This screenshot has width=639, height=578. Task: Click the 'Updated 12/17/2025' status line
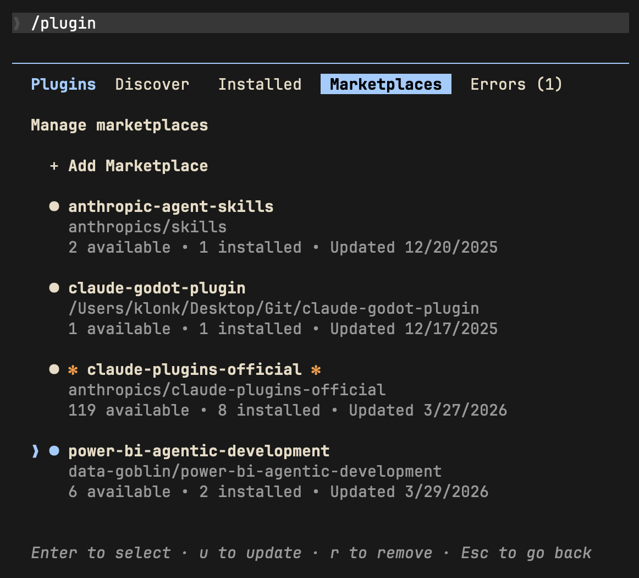414,329
